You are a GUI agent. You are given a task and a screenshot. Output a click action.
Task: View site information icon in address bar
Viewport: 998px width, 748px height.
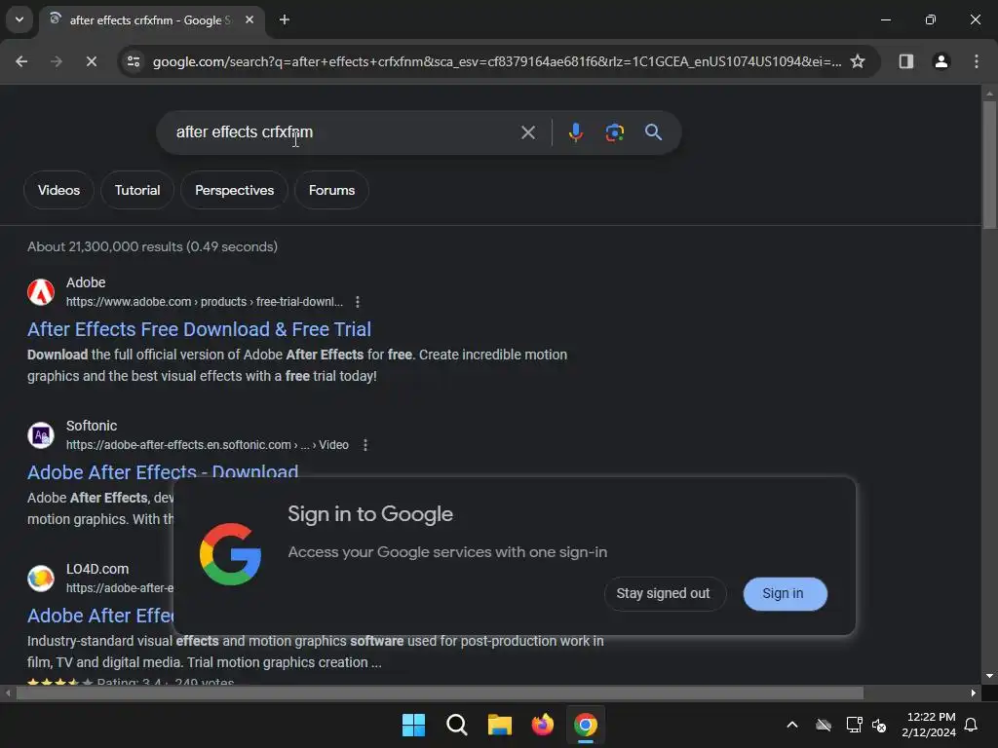click(134, 61)
